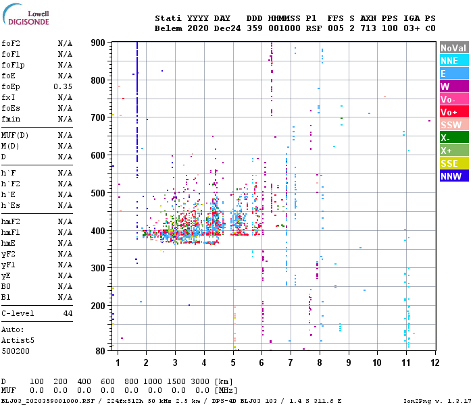Click the FFS value 005

[335, 28]
